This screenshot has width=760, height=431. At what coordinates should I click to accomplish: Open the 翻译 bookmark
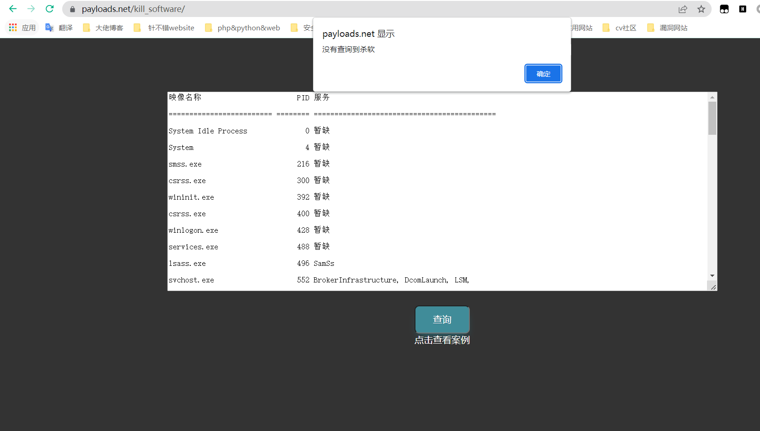click(x=59, y=28)
